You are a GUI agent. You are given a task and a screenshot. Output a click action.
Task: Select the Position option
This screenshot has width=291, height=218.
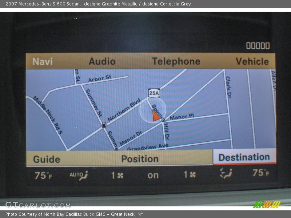click(x=140, y=159)
